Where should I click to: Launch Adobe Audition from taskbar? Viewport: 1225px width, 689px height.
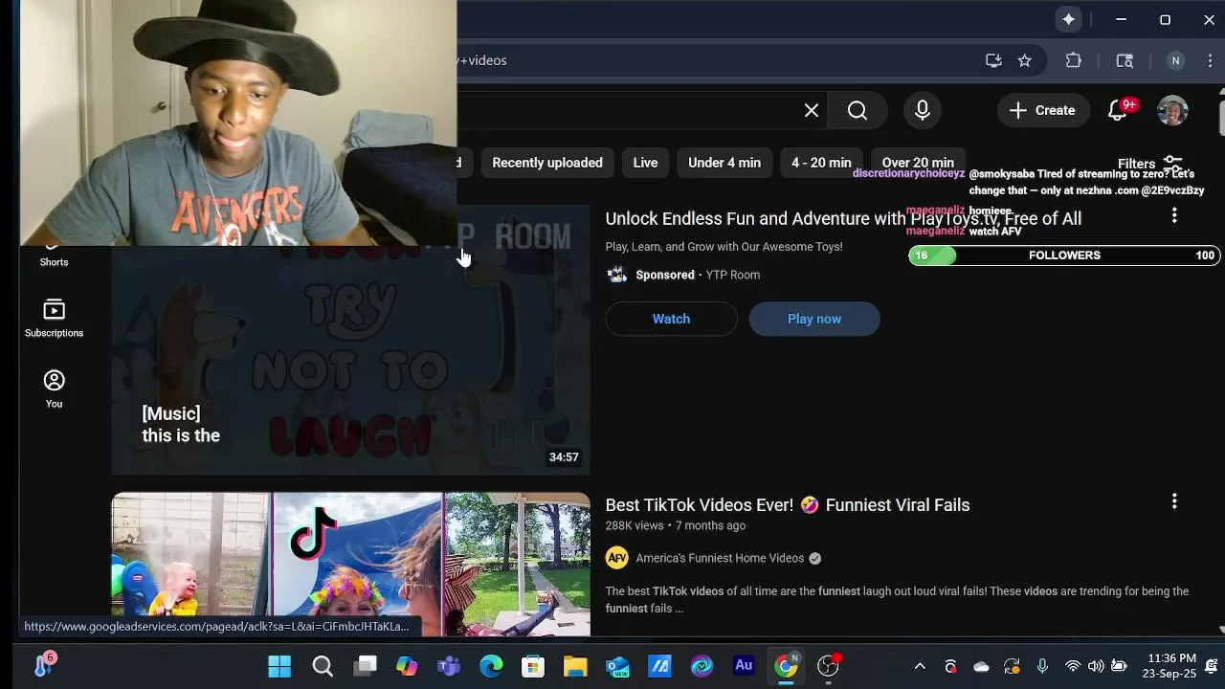click(x=744, y=666)
